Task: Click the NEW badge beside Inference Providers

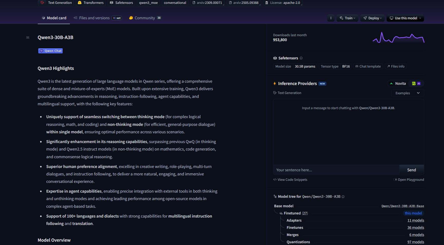Action: (x=322, y=84)
